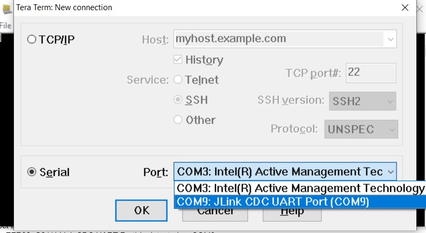The width and height of the screenshot is (426, 233).
Task: Choose the SSH service option
Action: [178, 100]
